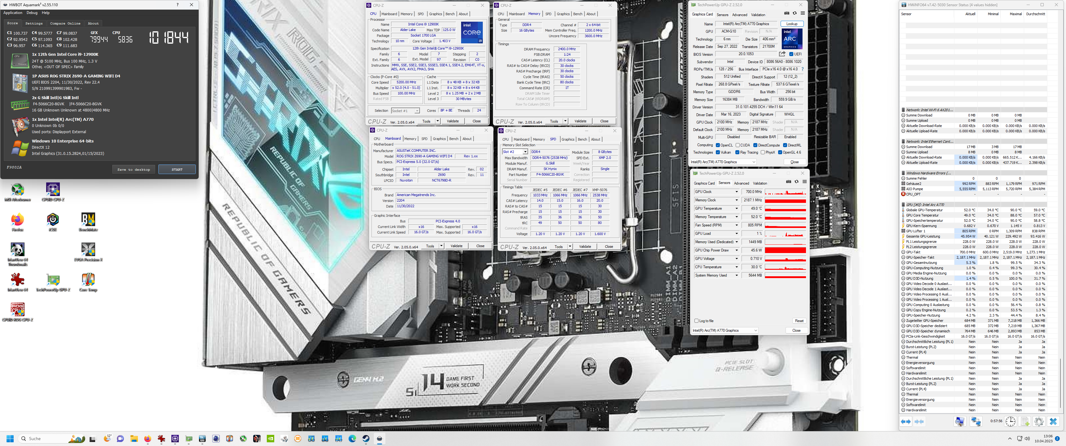Click Validate in CPU-Z SPD window

tap(585, 247)
